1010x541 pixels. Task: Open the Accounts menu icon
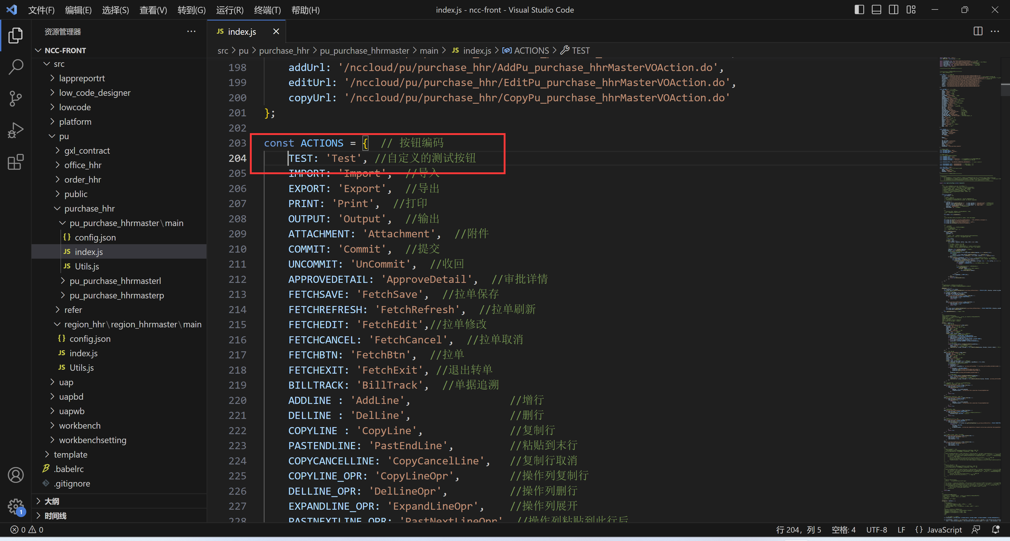(15, 475)
